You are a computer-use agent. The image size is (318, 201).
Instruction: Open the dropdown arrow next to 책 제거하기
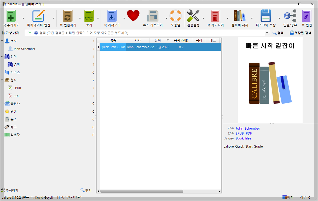point(227,18)
